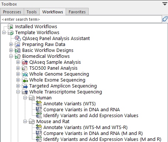168x142 pixels.
Task: Expand the Basic Workflow Designs node
Action: (11, 50)
